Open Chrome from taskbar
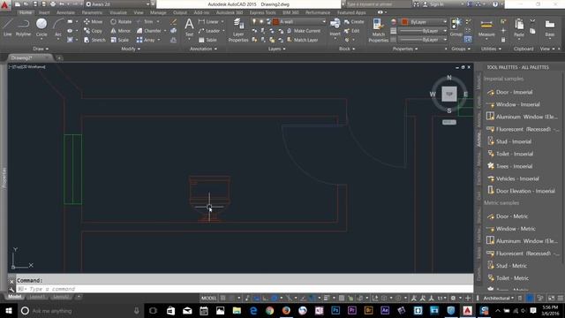Viewport: 565px width, 318px height. point(269,310)
